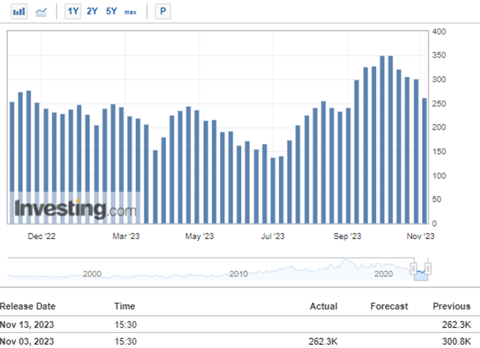Click the Nov 13, 2023 release date
480x348 pixels.
click(x=27, y=324)
